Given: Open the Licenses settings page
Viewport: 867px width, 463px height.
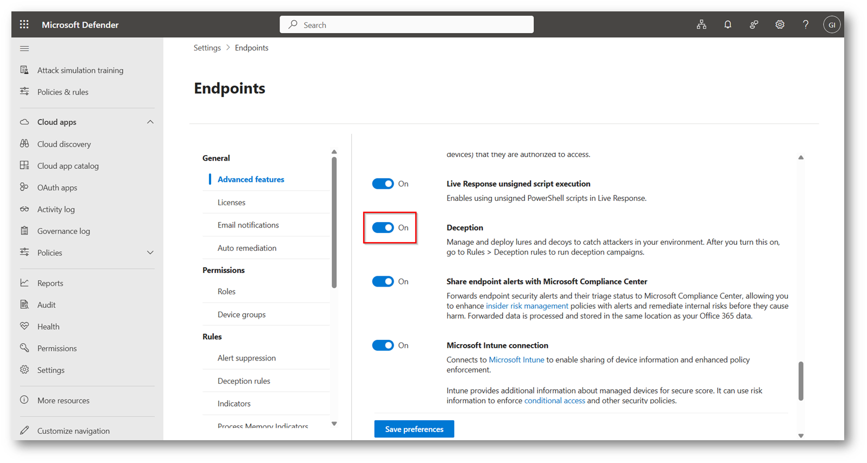Looking at the screenshot, I should (231, 202).
